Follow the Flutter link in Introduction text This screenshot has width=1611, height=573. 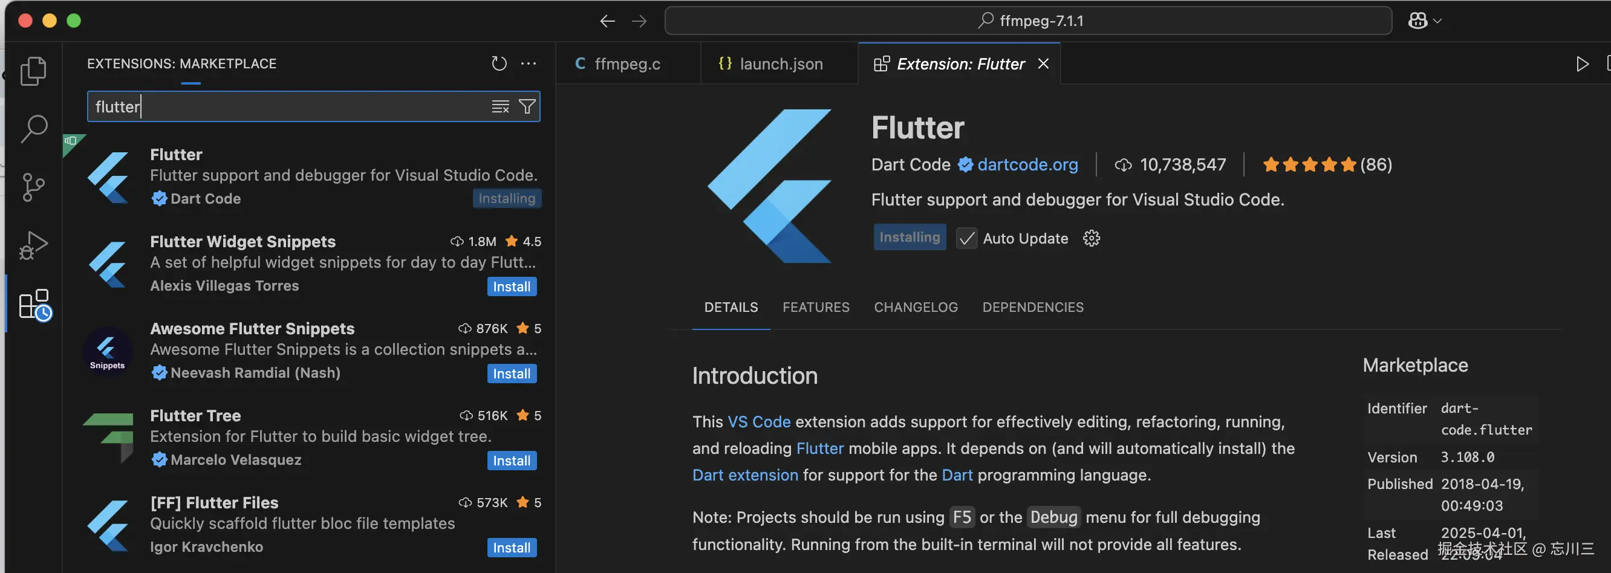820,448
